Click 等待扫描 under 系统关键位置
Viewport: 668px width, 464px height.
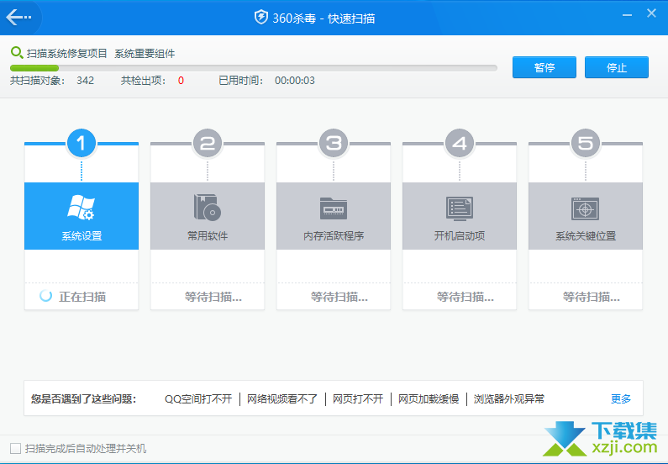point(592,297)
